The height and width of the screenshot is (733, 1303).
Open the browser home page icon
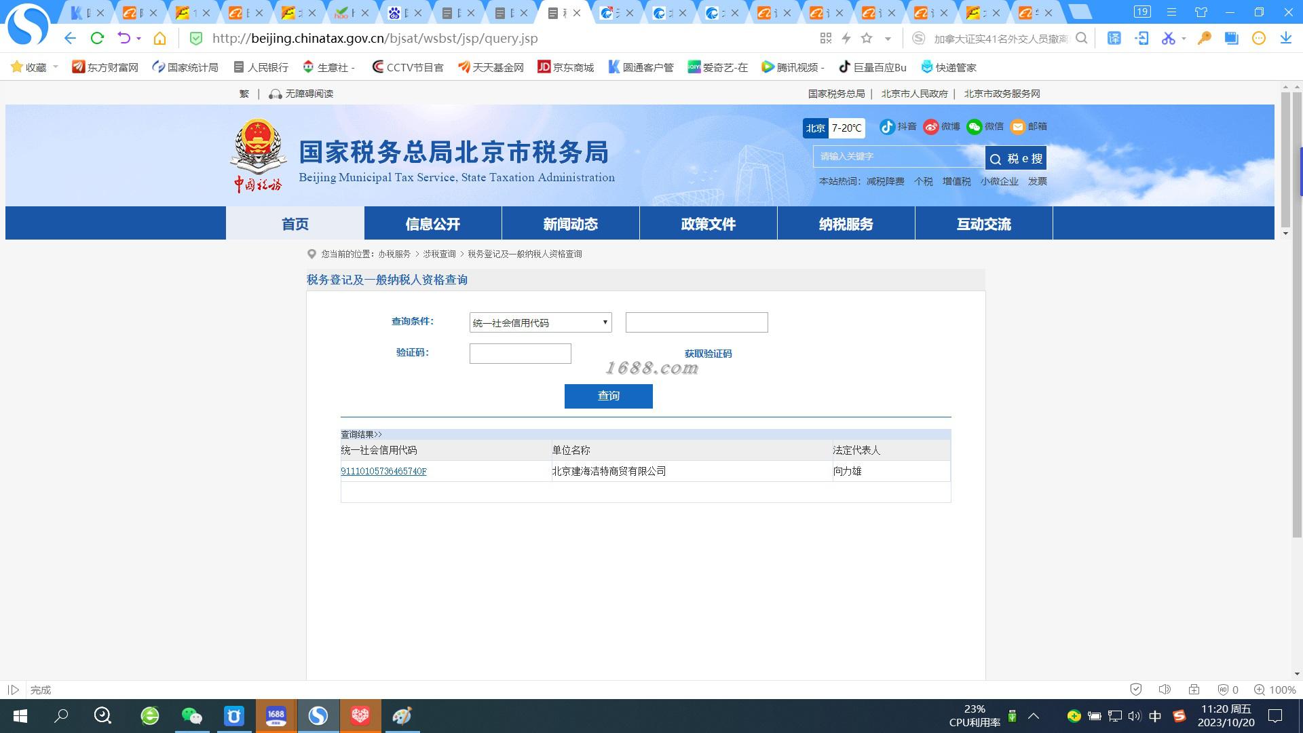[x=159, y=39]
